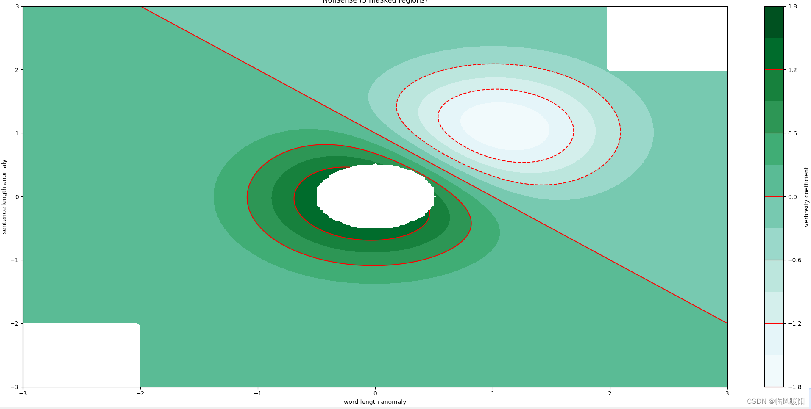This screenshot has height=409, width=811.
Task: Select the y-axis tick label 1
Action: click(17, 133)
